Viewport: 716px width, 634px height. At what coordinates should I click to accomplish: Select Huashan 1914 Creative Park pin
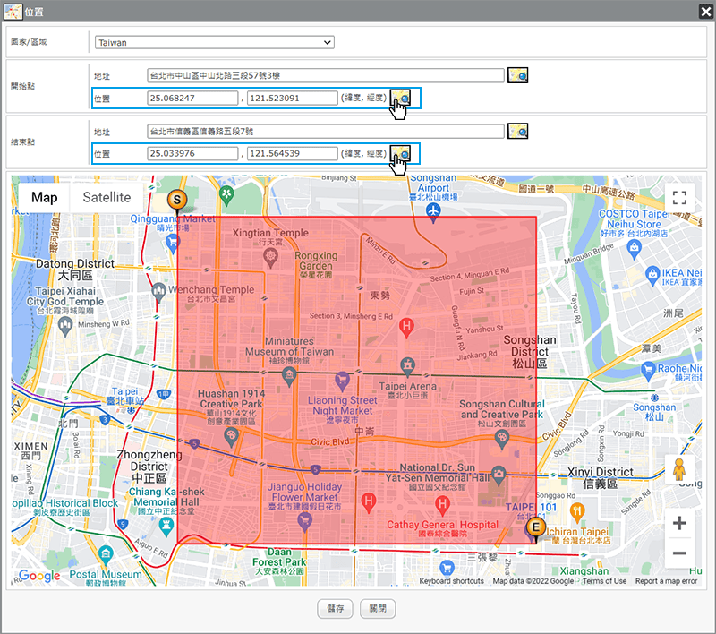pyautogui.click(x=232, y=436)
